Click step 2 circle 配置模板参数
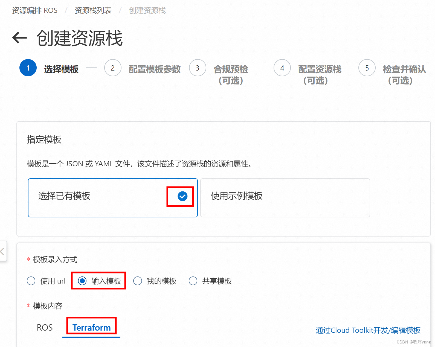Screen dimensions: 435x347 click(113, 68)
